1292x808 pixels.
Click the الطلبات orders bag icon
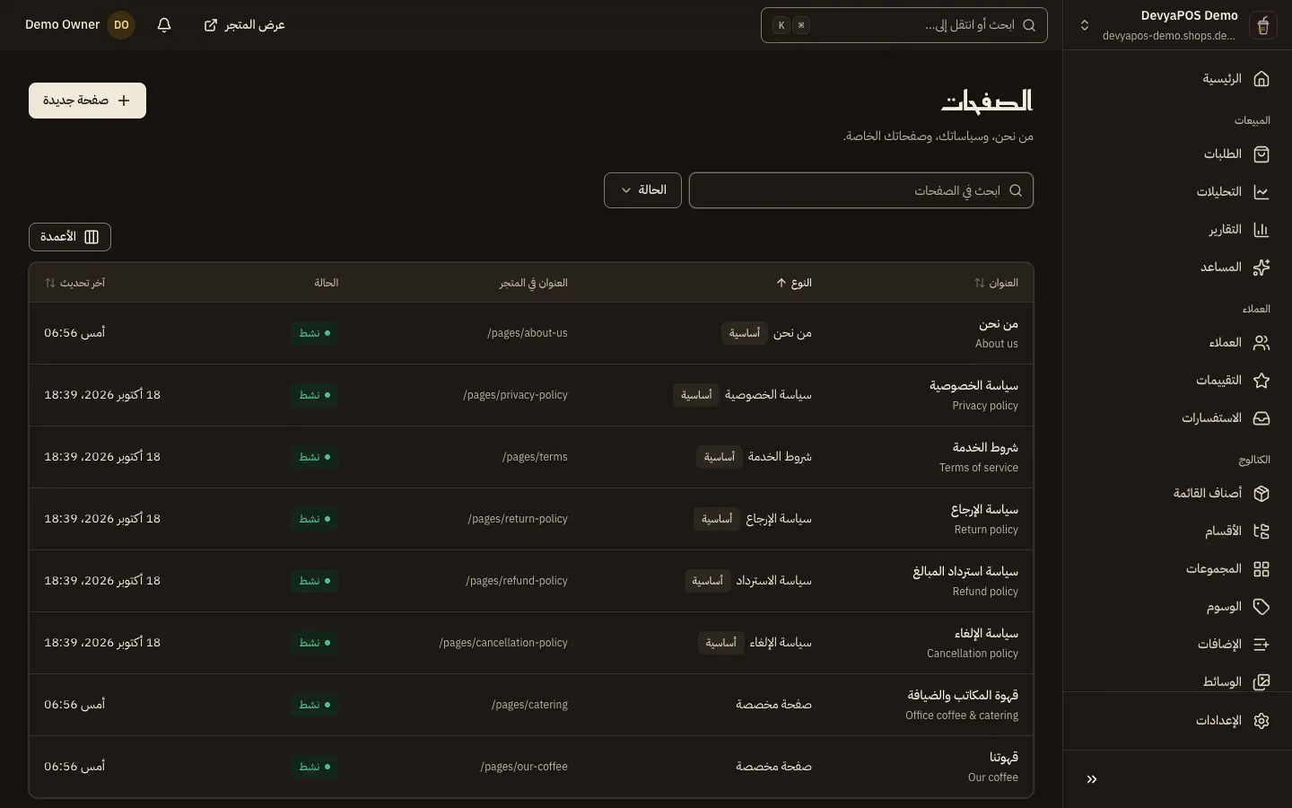tap(1261, 154)
